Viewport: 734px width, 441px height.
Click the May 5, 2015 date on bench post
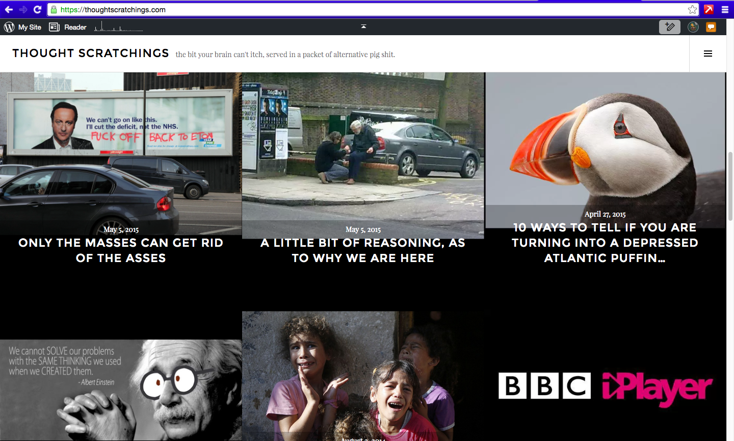click(363, 229)
